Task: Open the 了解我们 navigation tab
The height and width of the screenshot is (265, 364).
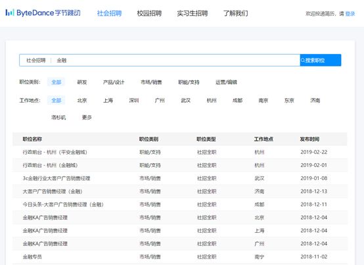Action: (x=236, y=13)
